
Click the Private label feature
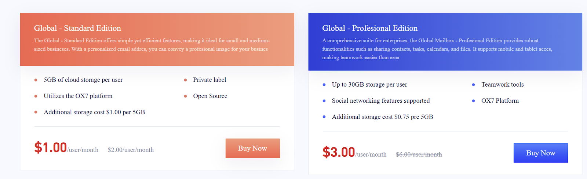click(x=209, y=80)
